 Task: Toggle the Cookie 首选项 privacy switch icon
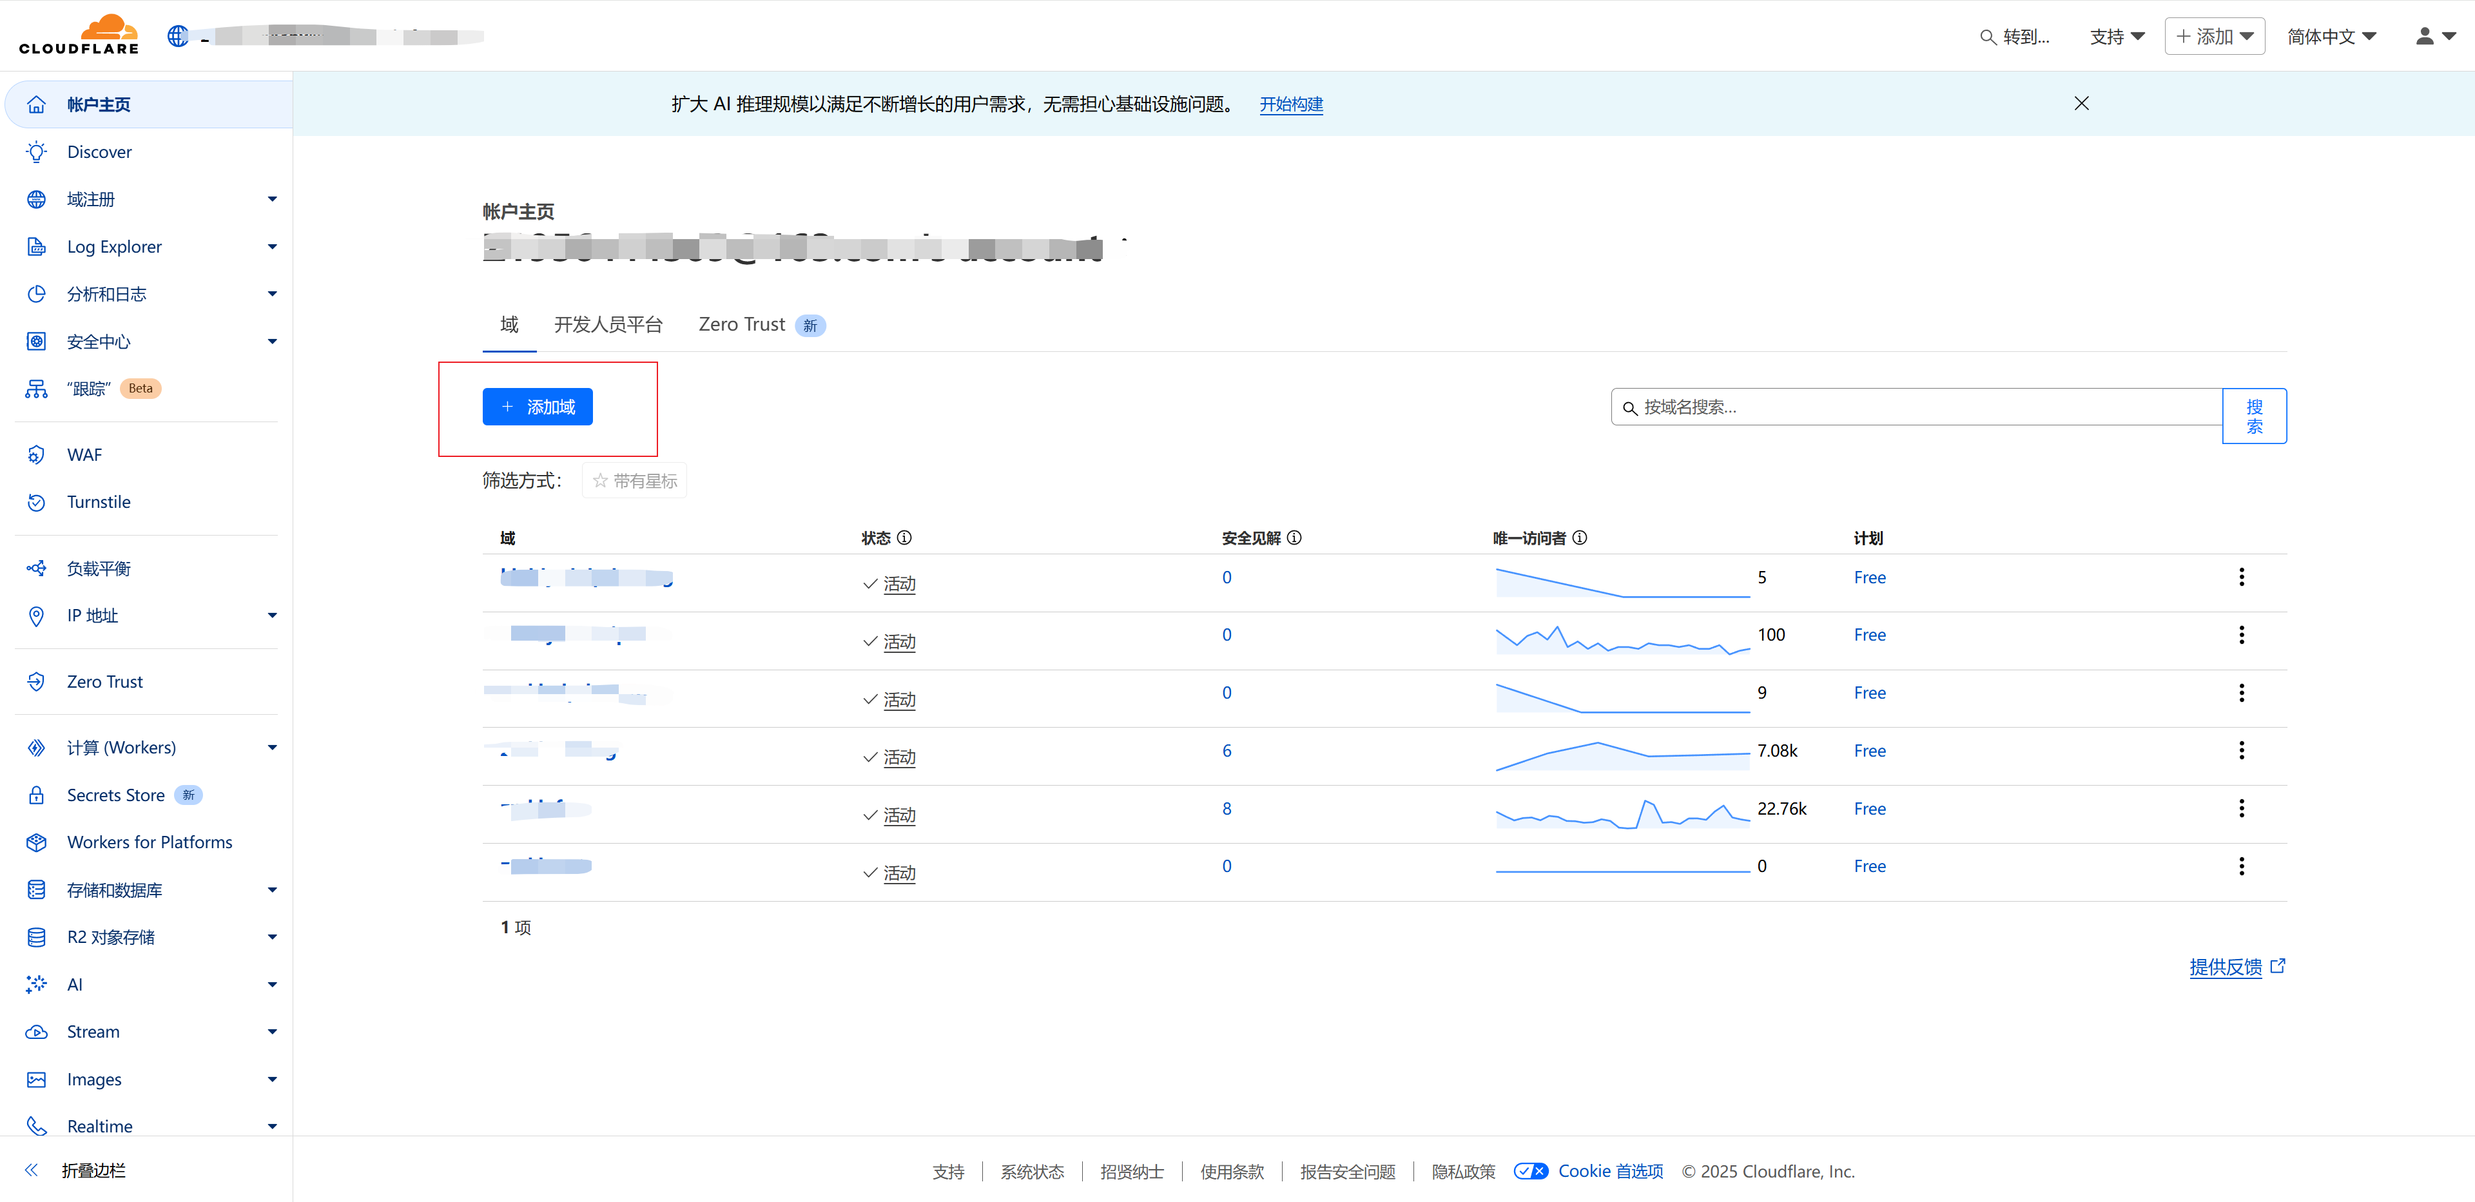[x=1531, y=1171]
